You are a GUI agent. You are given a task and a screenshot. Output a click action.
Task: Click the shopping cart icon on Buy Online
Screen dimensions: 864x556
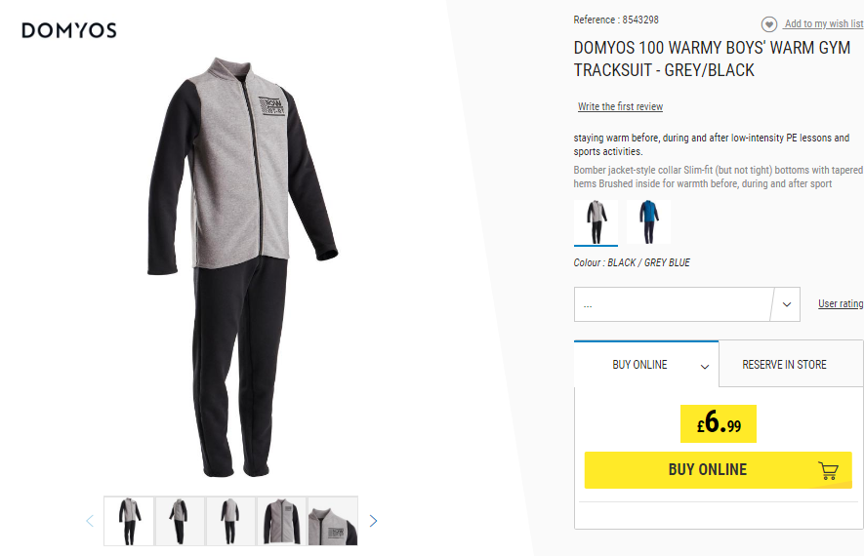click(828, 471)
